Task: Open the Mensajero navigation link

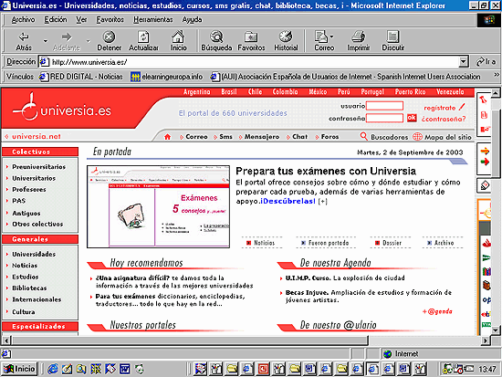Action: 262,137
